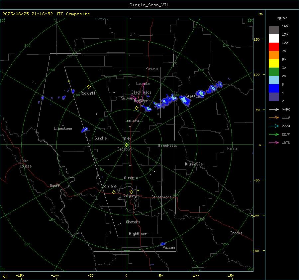Click the storm cell just west of Stettler
The height and width of the screenshot is (280, 299).
coord(184,100)
